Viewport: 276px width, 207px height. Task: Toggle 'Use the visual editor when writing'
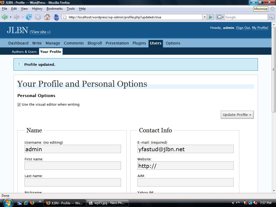click(x=19, y=105)
